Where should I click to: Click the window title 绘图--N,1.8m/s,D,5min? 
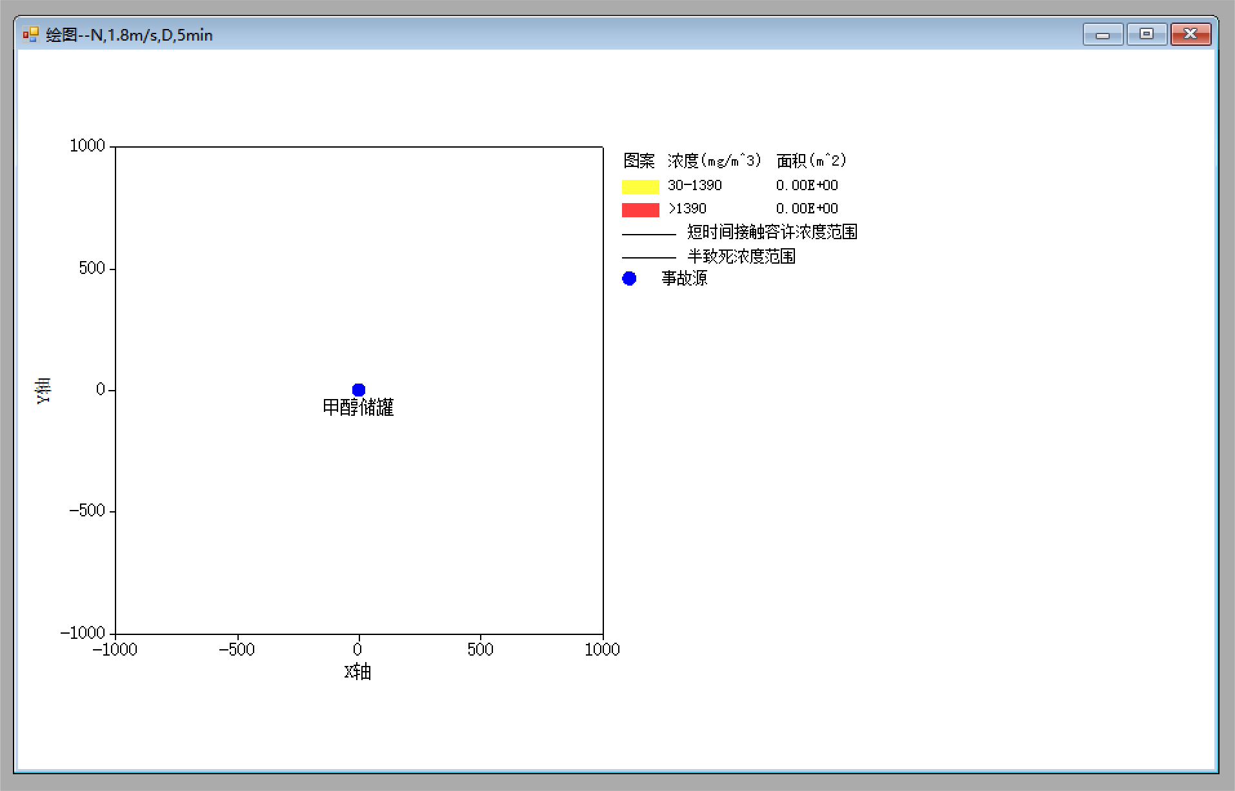(129, 35)
